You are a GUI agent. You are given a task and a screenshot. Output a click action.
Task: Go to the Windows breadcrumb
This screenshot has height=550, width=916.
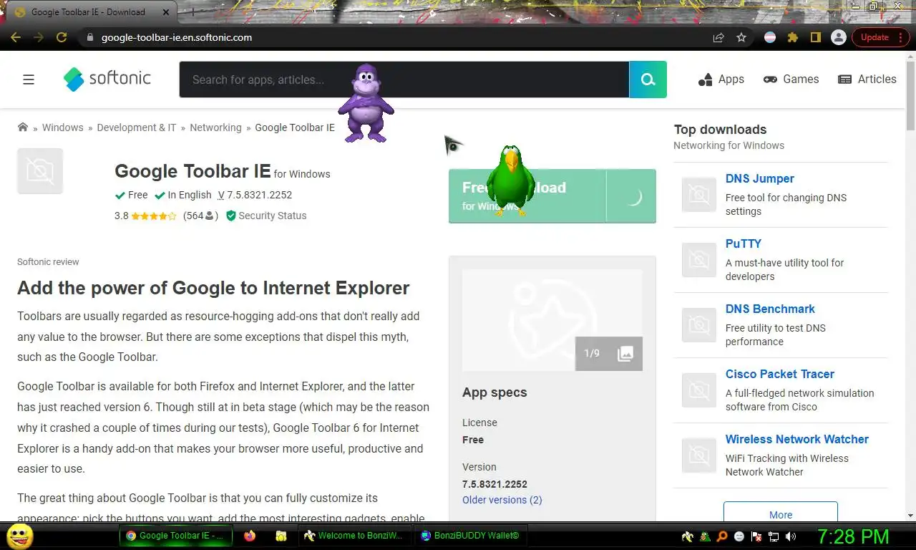62,127
